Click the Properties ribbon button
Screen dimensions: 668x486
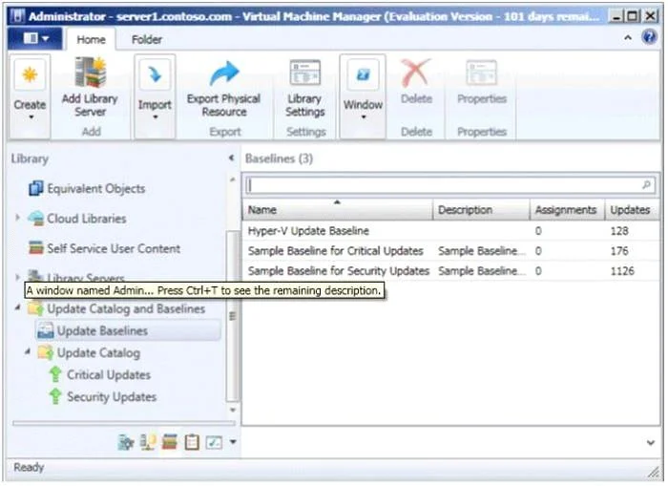[482, 82]
